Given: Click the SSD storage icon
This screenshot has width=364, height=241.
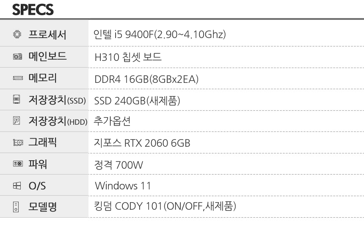Looking at the screenshot, I should click(x=17, y=99).
